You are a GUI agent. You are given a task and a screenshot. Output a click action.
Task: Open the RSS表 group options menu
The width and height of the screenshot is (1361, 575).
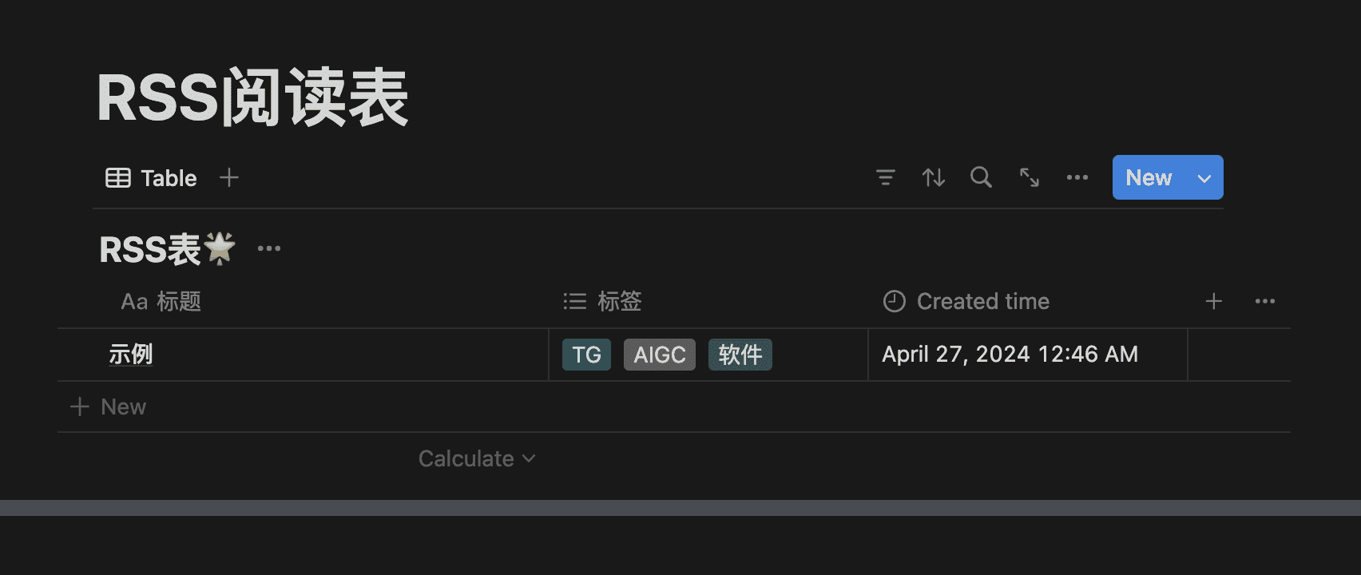coord(269,248)
